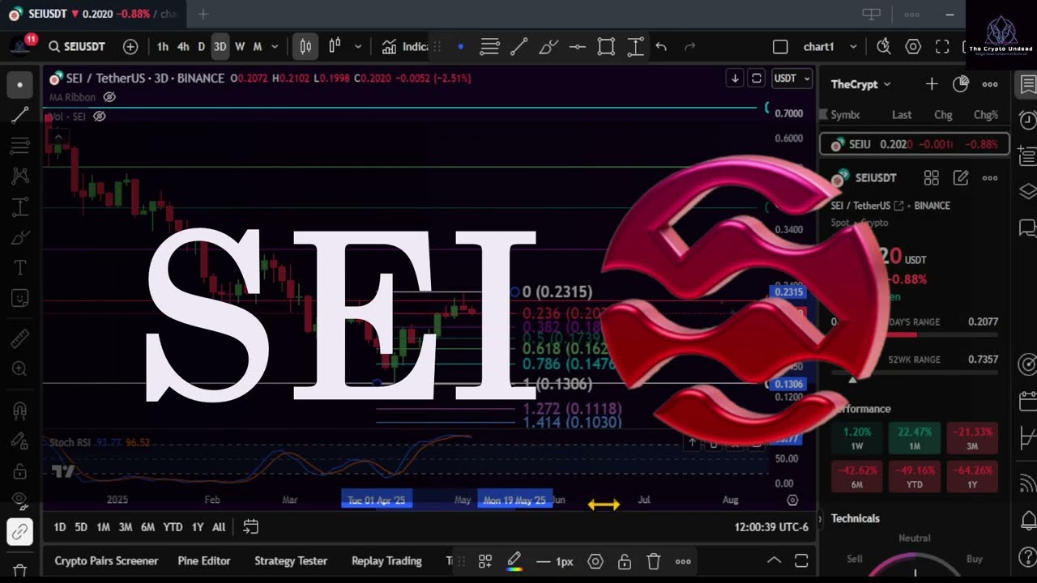Screen dimensions: 1037x583
Task: Click the layout square icon next to chart1
Action: point(780,47)
